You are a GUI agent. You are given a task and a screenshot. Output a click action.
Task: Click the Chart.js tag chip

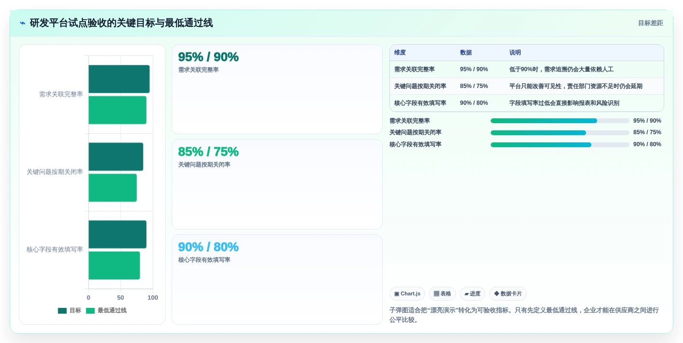407,294
